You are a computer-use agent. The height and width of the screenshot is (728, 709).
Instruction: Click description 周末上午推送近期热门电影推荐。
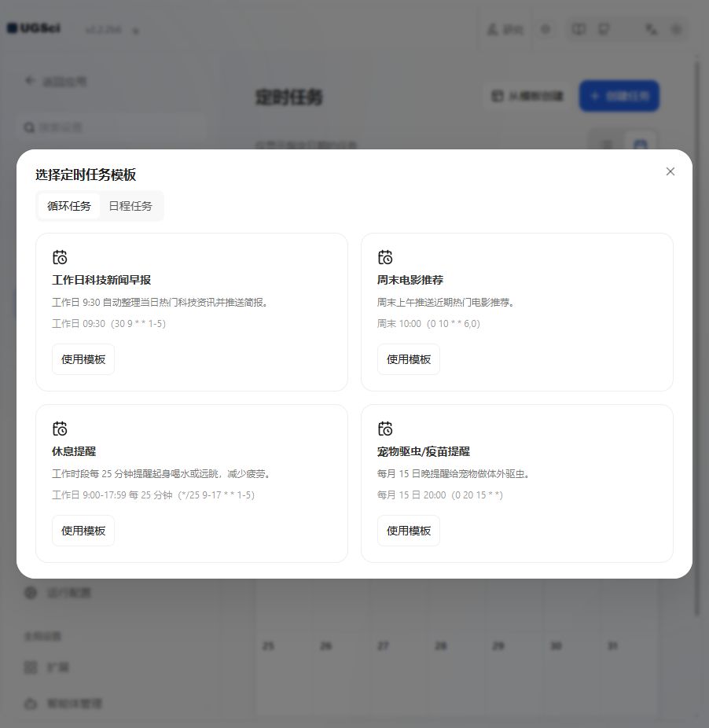coord(446,303)
